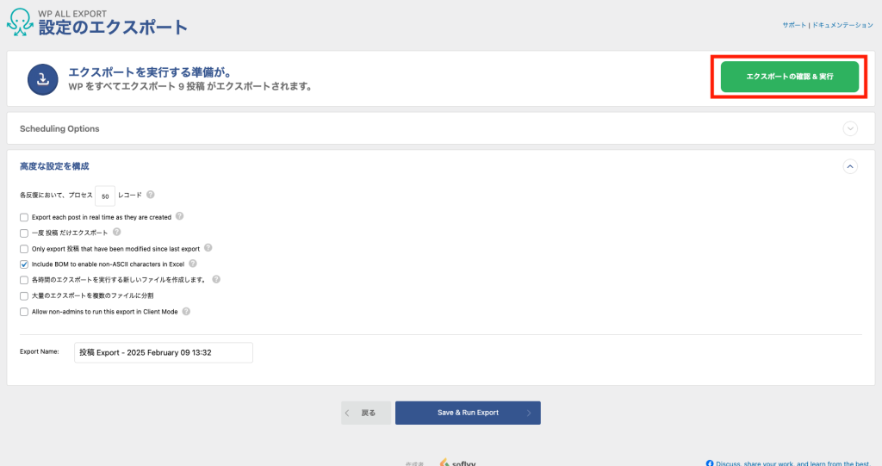The width and height of the screenshot is (882, 466).
Task: Open the サポート link
Action: [794, 26]
